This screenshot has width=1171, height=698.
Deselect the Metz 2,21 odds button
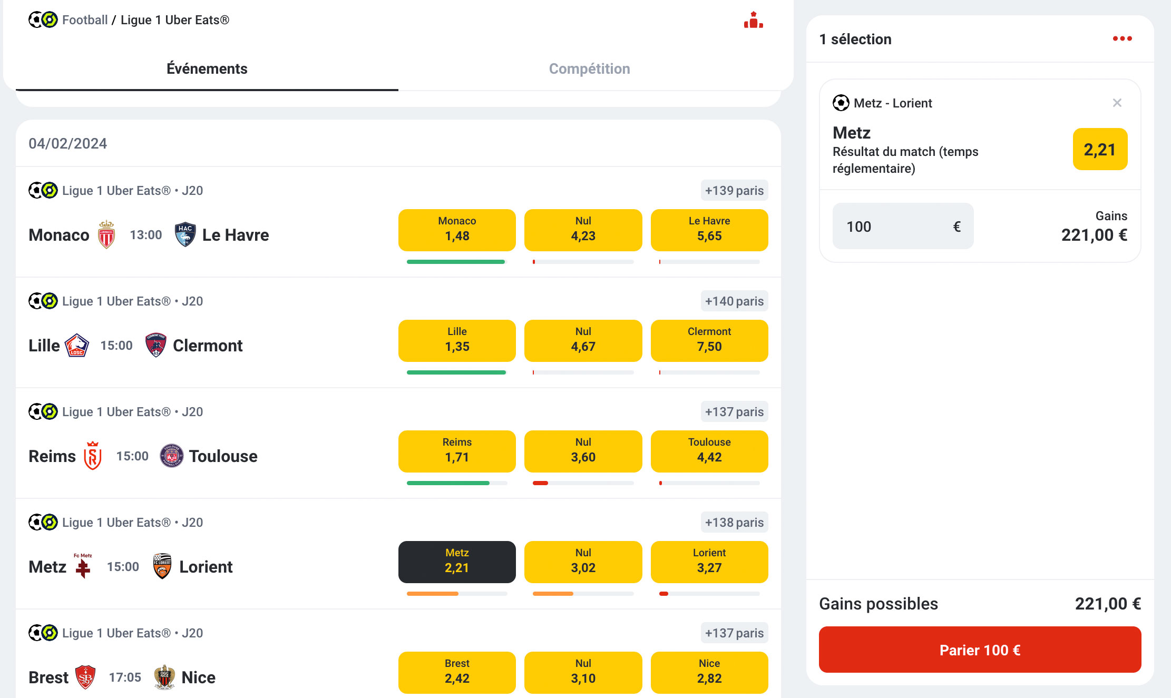click(457, 562)
